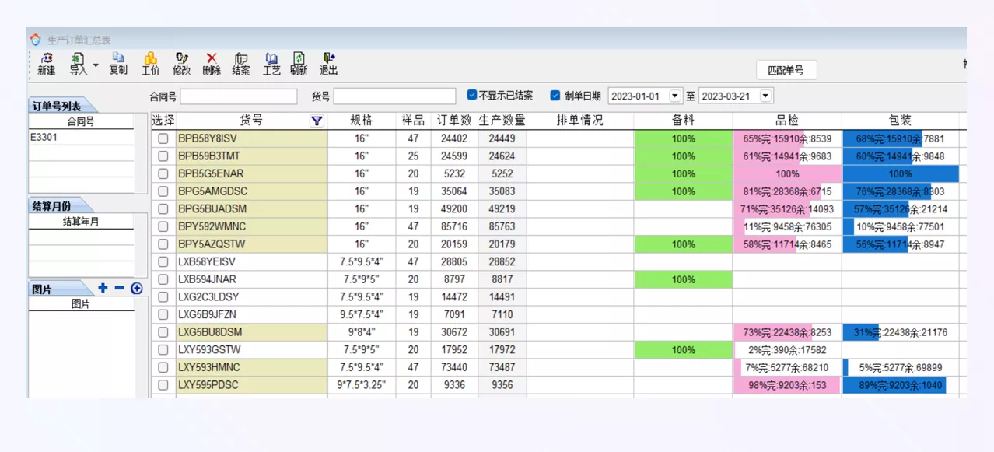The height and width of the screenshot is (452, 994).
Task: Click the application icon in title bar
Action: 35,39
